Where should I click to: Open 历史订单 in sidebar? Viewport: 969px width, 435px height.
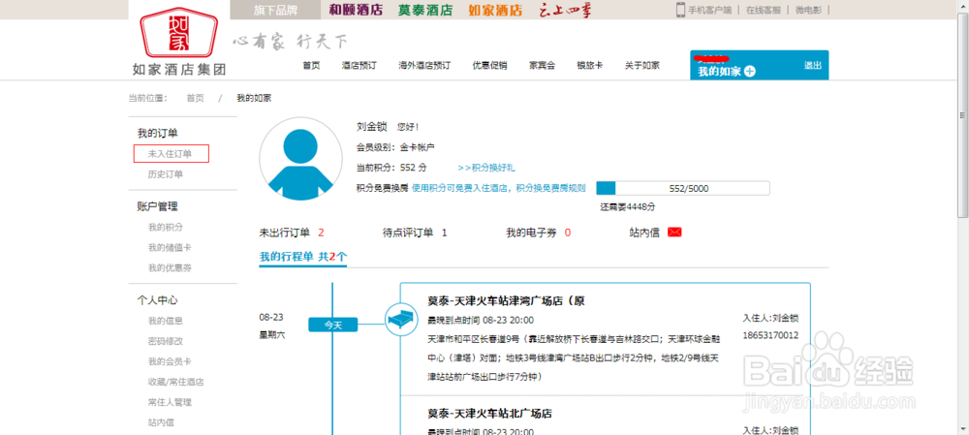[165, 174]
